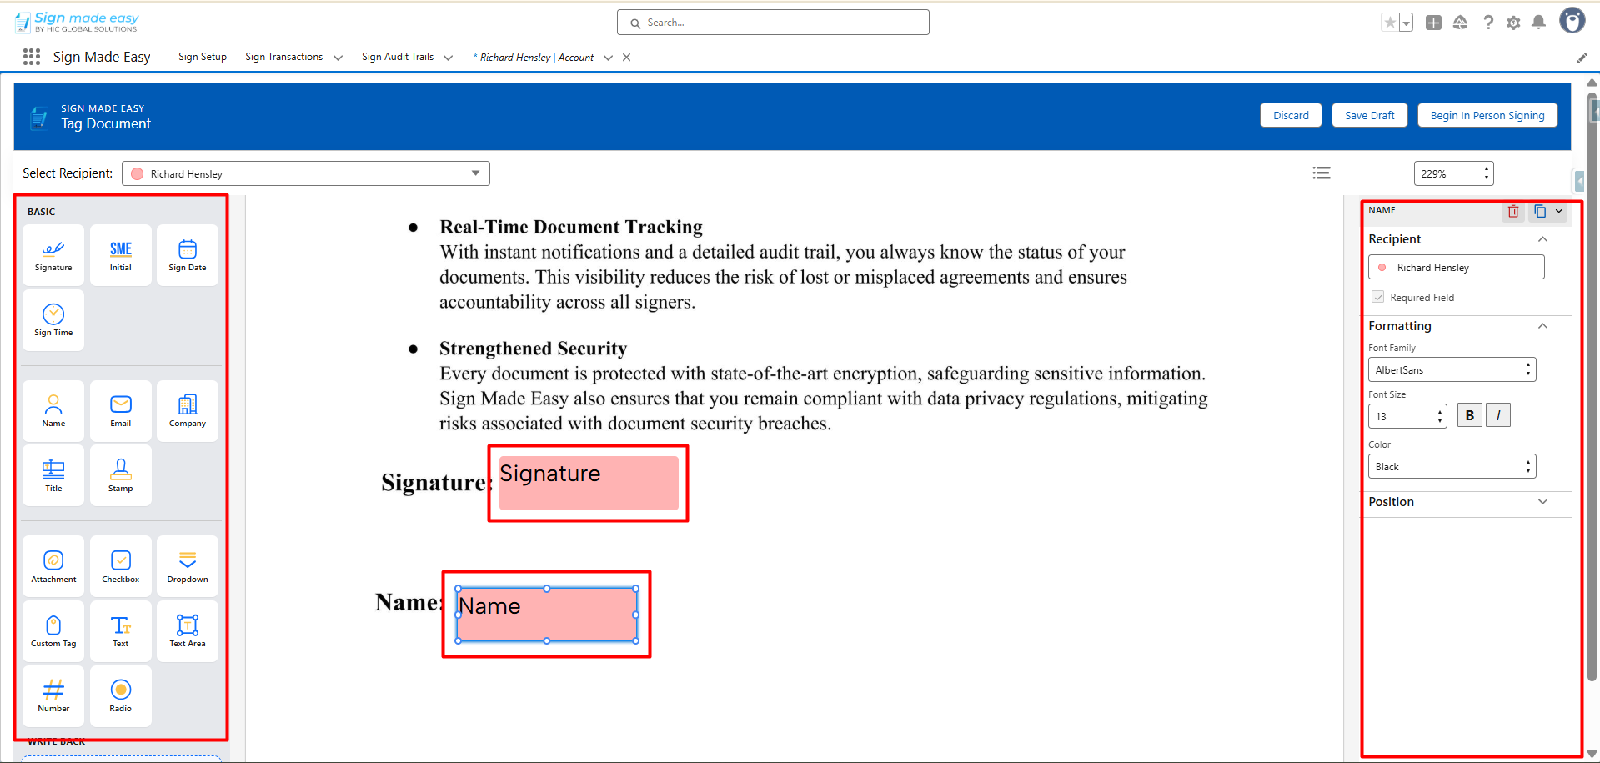Focus the global Search field
Viewport: 1600px width, 763px height.
coord(773,23)
